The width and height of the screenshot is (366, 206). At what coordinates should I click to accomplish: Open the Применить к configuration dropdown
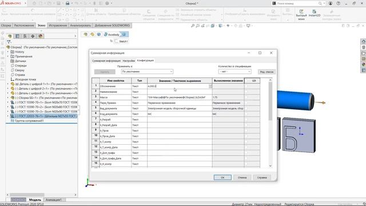(x=147, y=72)
